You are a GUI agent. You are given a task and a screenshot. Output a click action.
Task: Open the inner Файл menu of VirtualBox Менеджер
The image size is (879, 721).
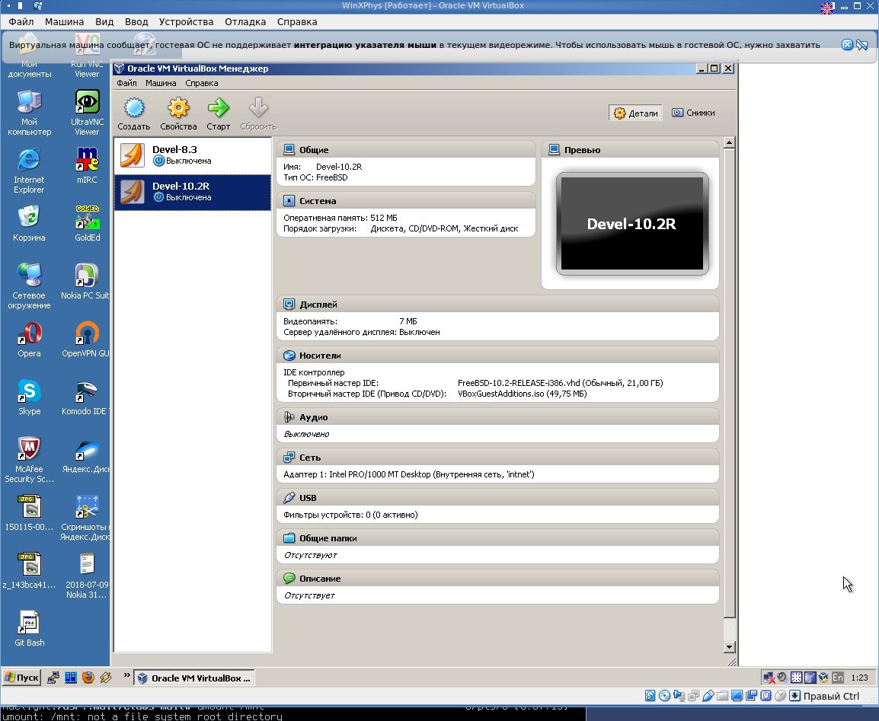tap(126, 83)
